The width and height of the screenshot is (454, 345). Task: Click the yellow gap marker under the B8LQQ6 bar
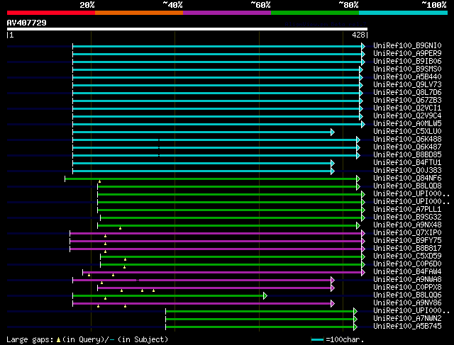(106, 298)
